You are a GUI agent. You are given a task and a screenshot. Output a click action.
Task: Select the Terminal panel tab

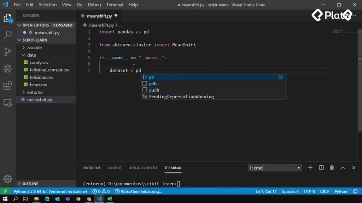pyautogui.click(x=173, y=168)
